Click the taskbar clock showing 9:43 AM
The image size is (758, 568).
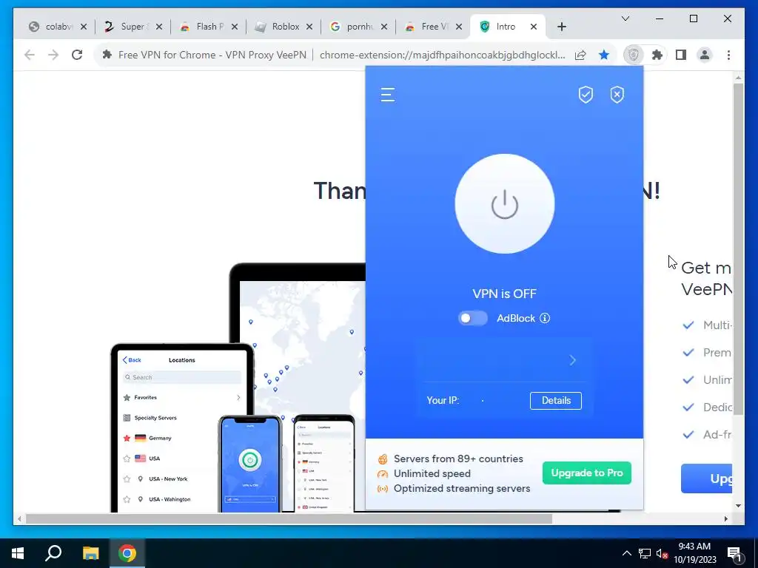[694, 553]
